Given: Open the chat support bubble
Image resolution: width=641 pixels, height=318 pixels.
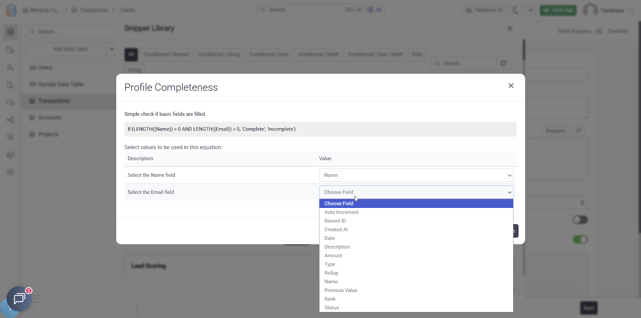Looking at the screenshot, I should 19,299.
